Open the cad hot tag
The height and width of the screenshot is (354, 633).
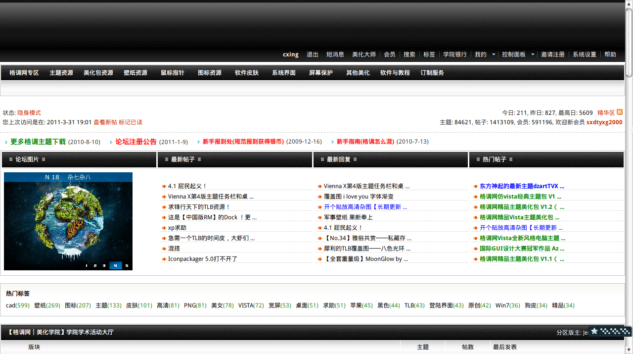[10, 305]
